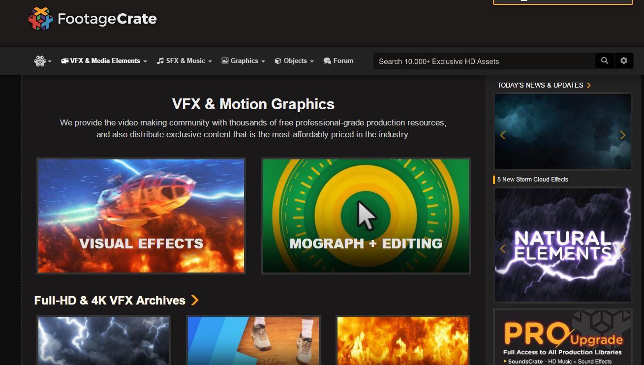The width and height of the screenshot is (644, 365).
Task: Click the orange outlined button at top right
Action: click(563, 2)
